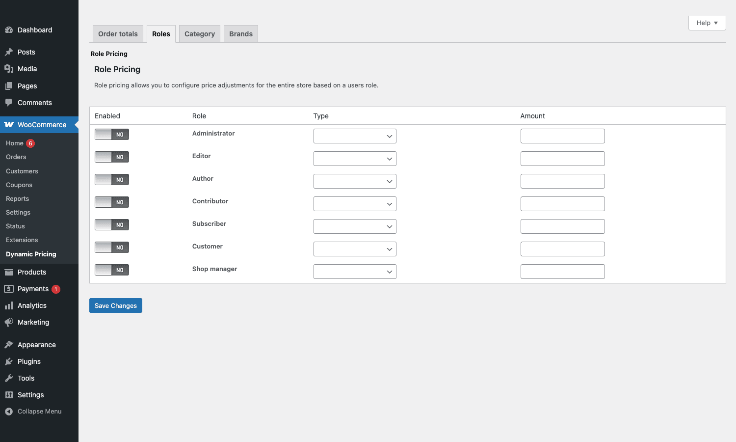Open WooCommerce Settings submenu link
Viewport: 736px width, 442px height.
pyautogui.click(x=18, y=213)
